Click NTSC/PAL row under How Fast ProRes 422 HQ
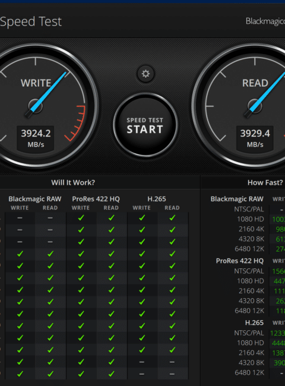The height and width of the screenshot is (386, 285). click(249, 271)
